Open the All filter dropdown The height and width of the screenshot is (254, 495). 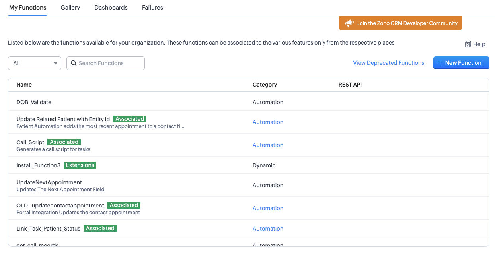tap(35, 63)
